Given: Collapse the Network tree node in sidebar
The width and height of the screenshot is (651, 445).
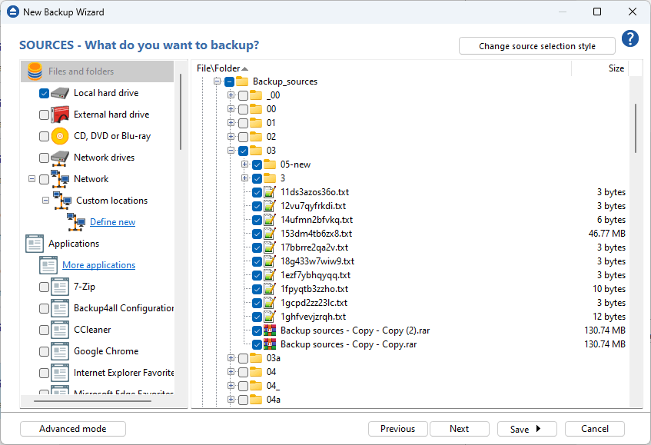Looking at the screenshot, I should pos(32,179).
